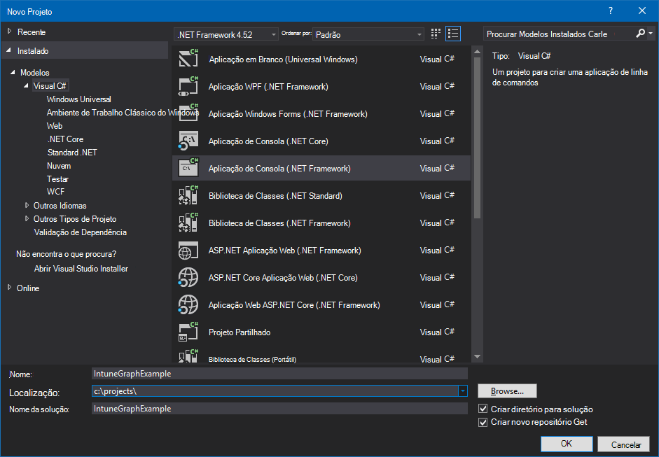Select ASP.NET Core Aplicação Web (.NET Core) name

click(283, 278)
